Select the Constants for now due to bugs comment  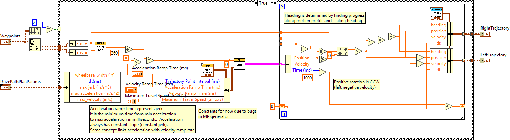[x=227, y=113]
